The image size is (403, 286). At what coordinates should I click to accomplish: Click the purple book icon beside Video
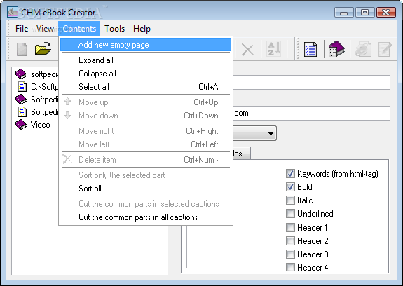21,125
